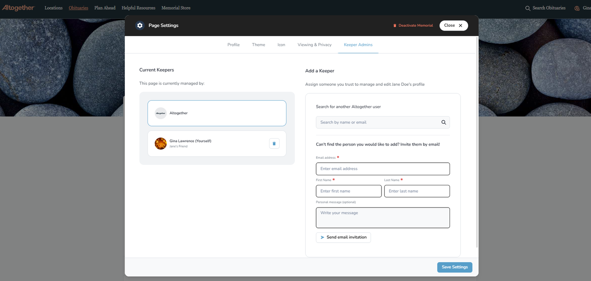Click the Page Settings gear icon

pos(140,25)
